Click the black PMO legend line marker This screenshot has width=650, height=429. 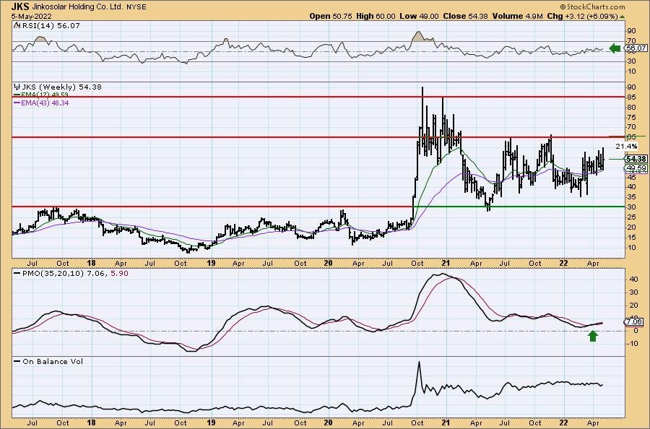pos(17,274)
